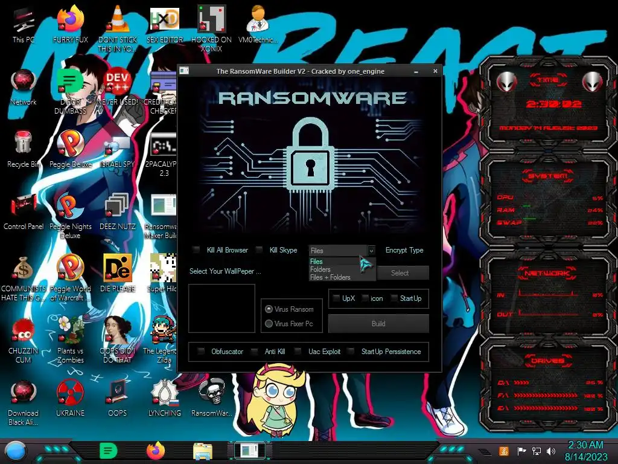
Task: Open the OOPS desktop shortcut
Action: pos(118,399)
